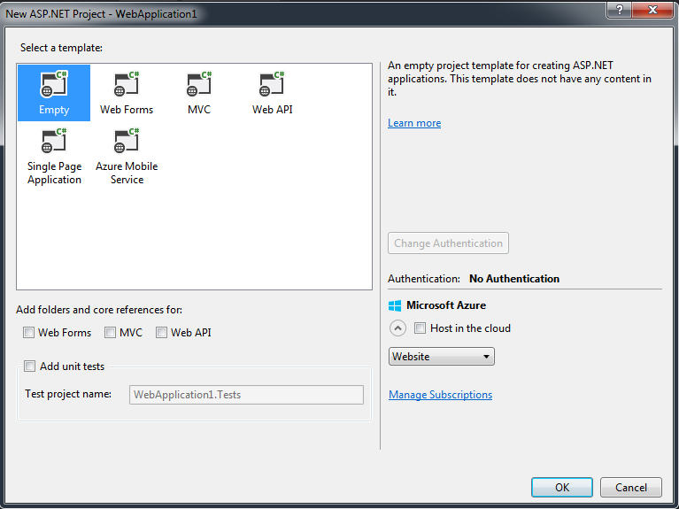This screenshot has width=679, height=509.
Task: Click the Change Authentication button
Action: click(448, 243)
